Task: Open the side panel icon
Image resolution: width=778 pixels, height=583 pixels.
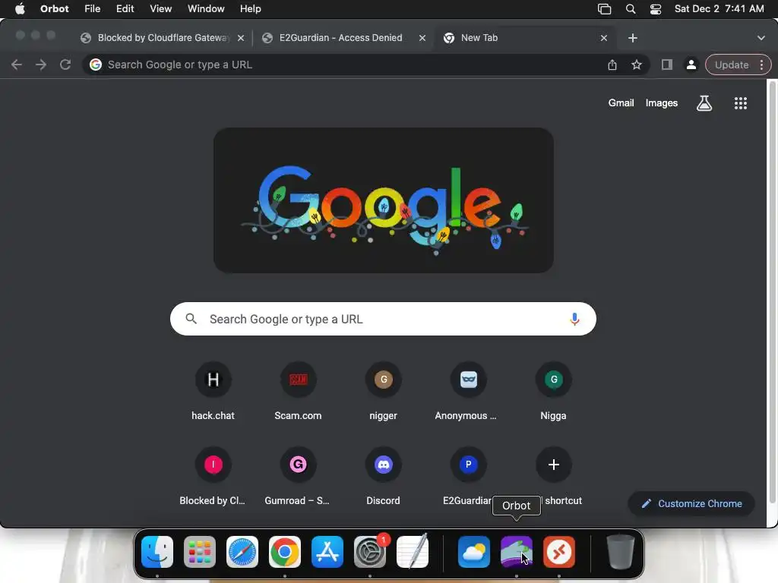Action: click(666, 65)
